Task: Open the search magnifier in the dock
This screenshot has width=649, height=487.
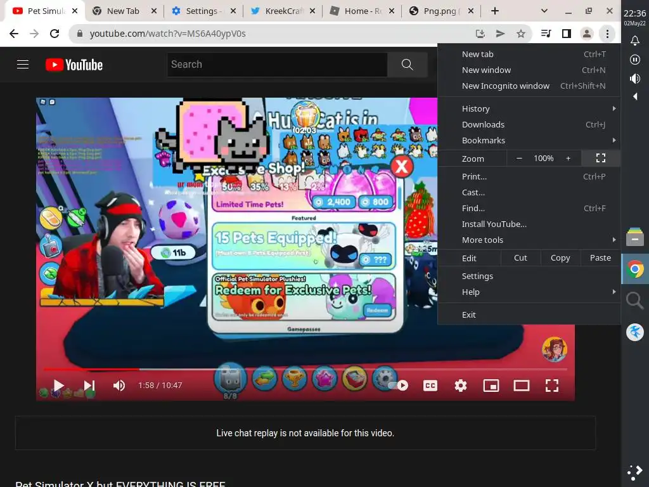Action: click(x=635, y=300)
